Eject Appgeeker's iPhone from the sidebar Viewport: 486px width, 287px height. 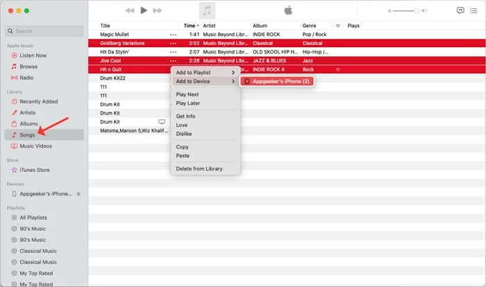[78, 193]
